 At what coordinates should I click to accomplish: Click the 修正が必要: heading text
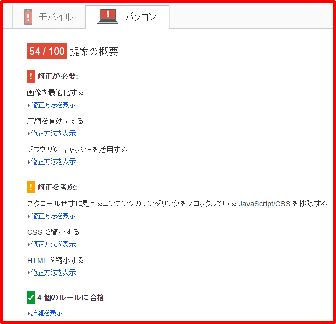[x=58, y=76]
